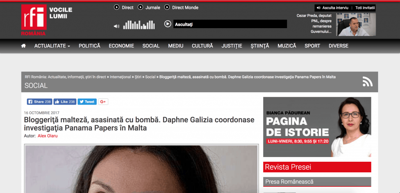Share article on Facebook
Screen dimensions: 400x193
[x=39, y=102]
